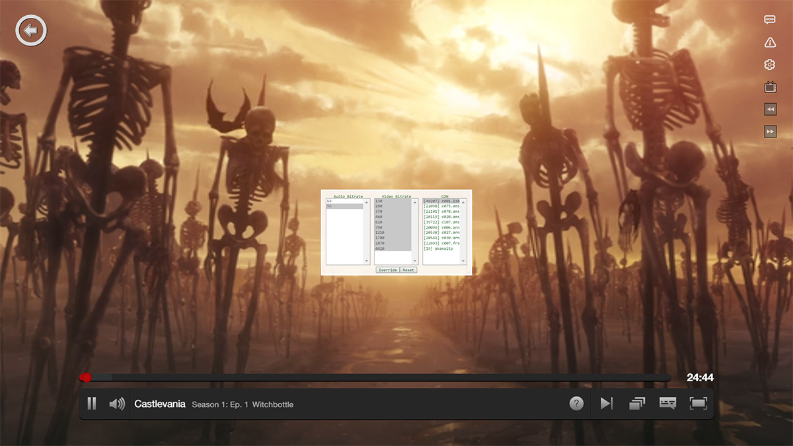Open the help question mark icon
Image resolution: width=793 pixels, height=446 pixels.
click(x=576, y=404)
